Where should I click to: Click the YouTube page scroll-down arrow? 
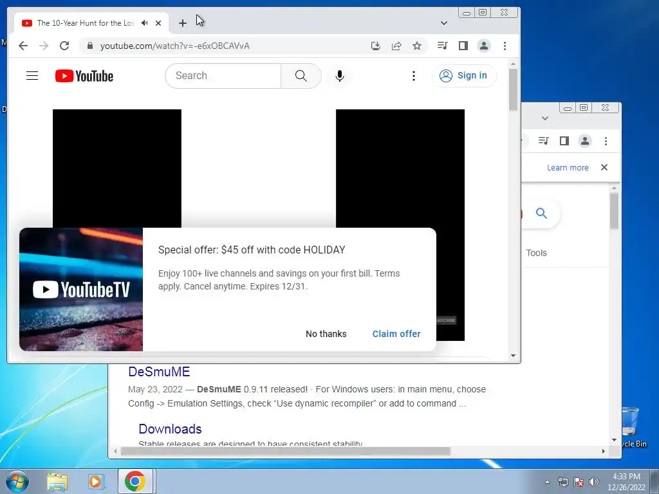pos(513,356)
